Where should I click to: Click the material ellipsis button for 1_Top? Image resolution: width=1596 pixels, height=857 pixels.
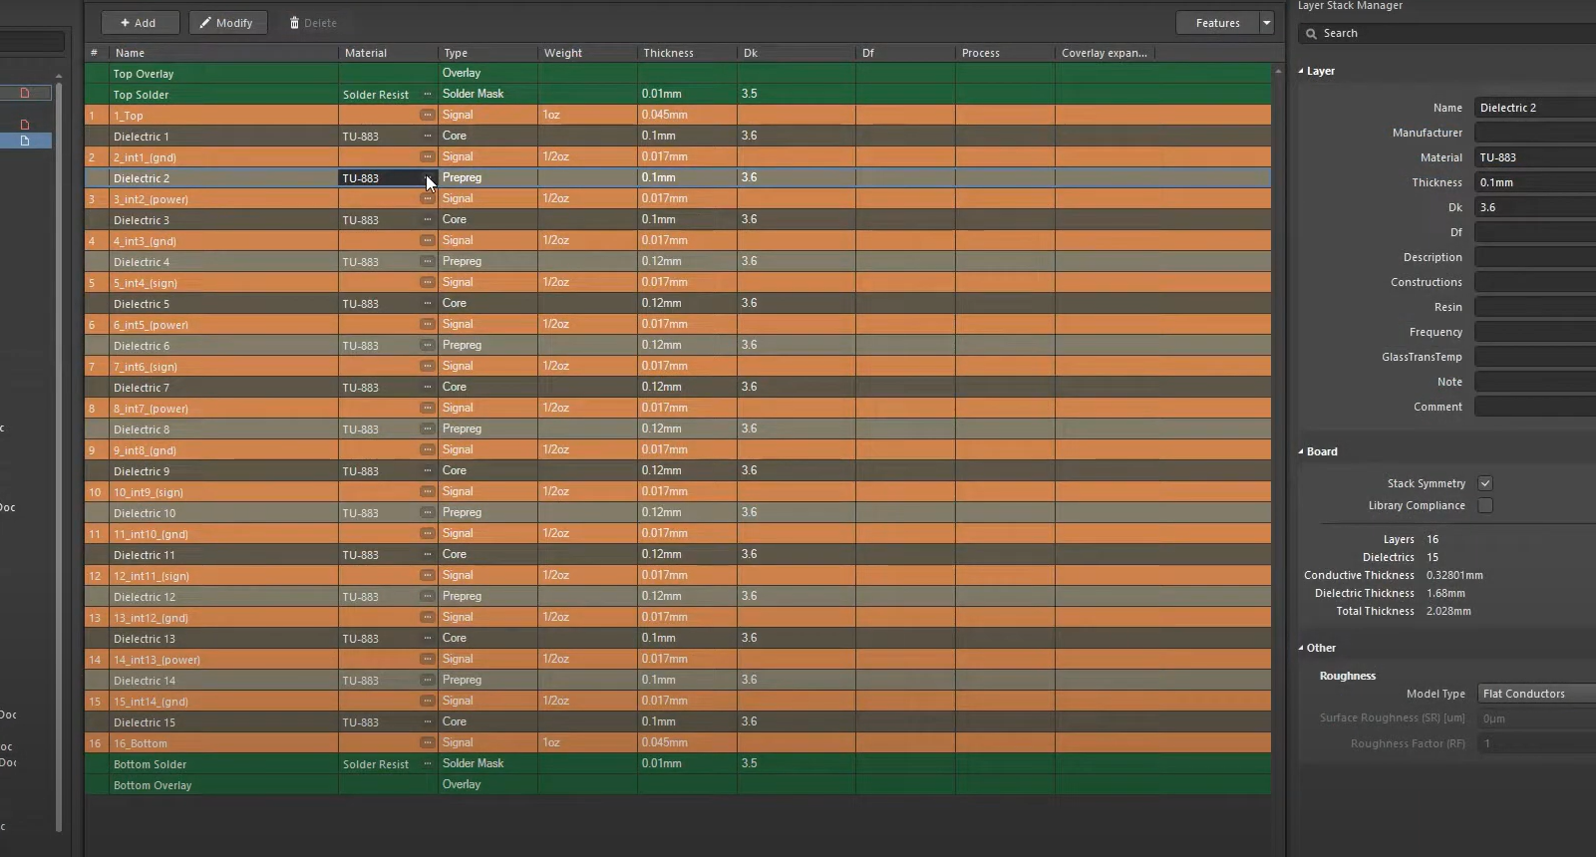click(x=427, y=116)
